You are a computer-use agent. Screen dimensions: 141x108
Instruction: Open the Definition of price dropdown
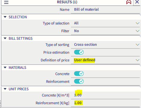(x=137, y=60)
